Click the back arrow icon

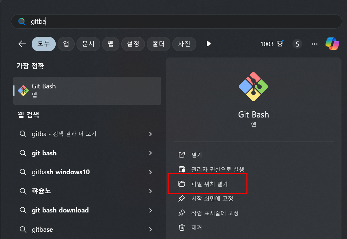tap(22, 44)
